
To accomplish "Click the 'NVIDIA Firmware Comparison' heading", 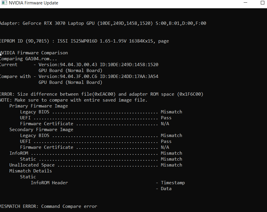I will point(34,53).
